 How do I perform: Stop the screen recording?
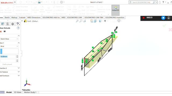163,18
